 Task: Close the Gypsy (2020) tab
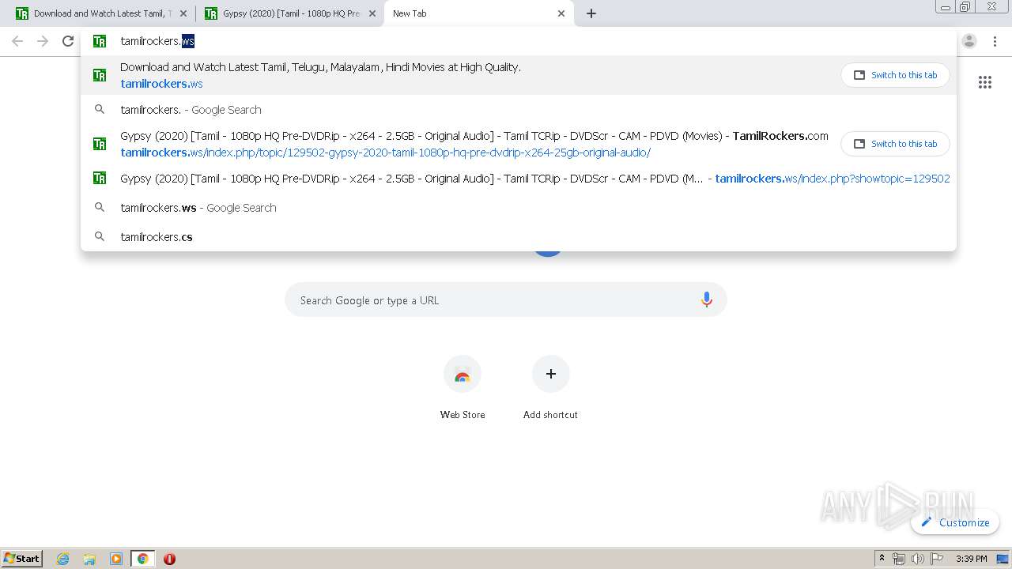[x=372, y=13]
